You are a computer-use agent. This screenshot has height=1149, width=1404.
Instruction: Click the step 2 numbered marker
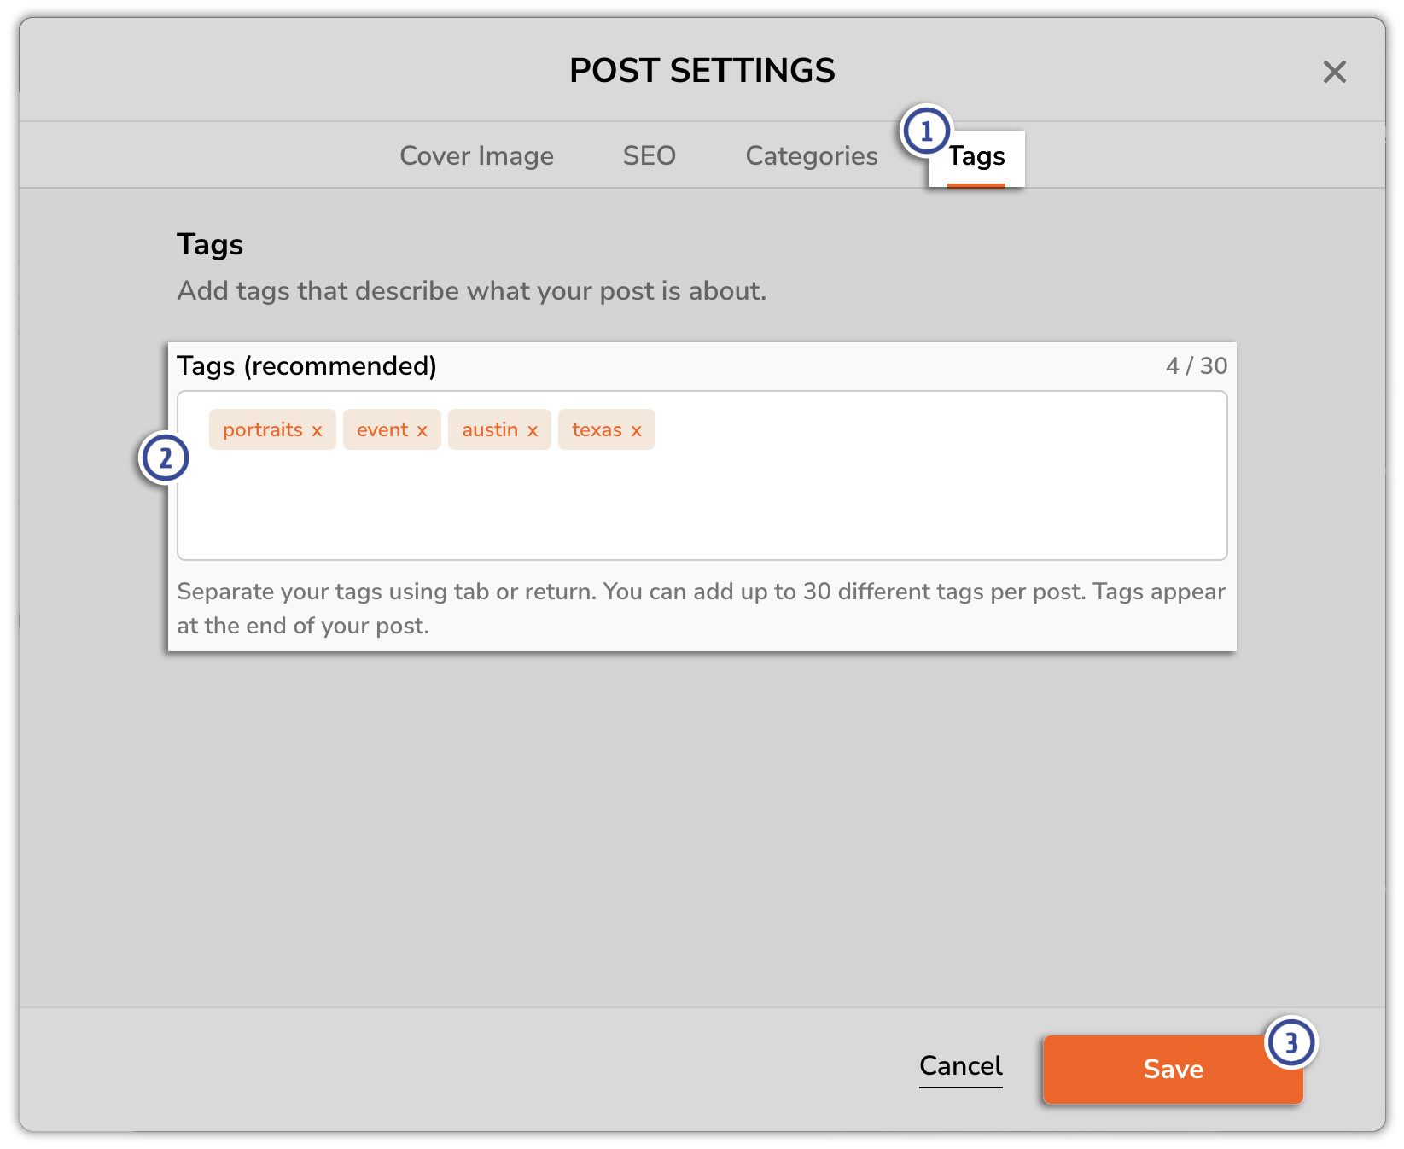coord(164,458)
